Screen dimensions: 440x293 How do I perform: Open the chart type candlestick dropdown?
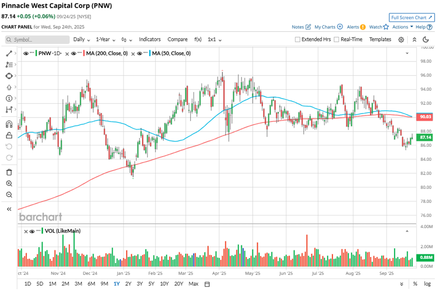pyautogui.click(x=126, y=40)
